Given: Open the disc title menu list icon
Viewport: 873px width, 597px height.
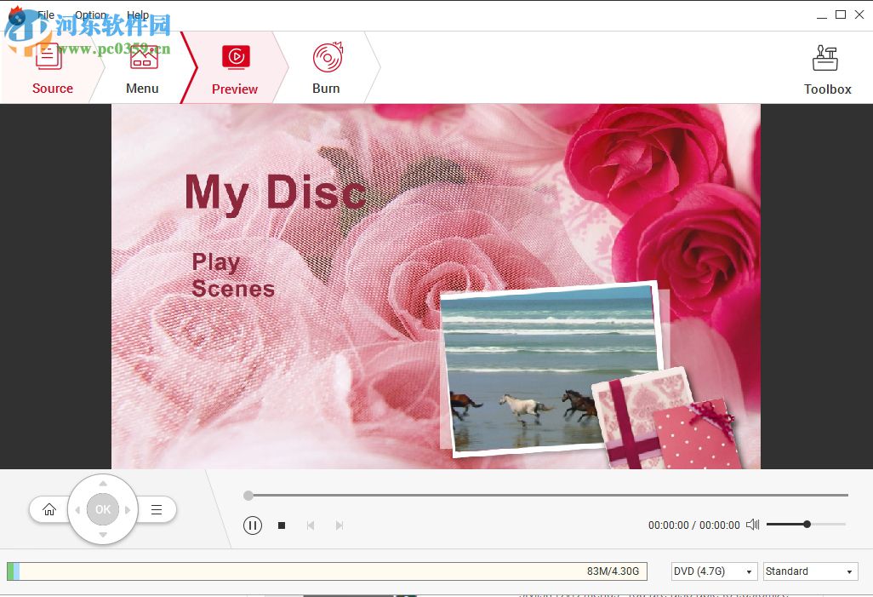Looking at the screenshot, I should [157, 508].
